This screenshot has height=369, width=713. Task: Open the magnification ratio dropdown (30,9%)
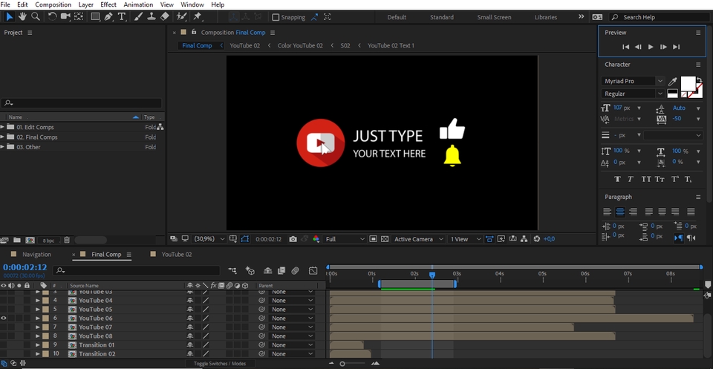209,239
